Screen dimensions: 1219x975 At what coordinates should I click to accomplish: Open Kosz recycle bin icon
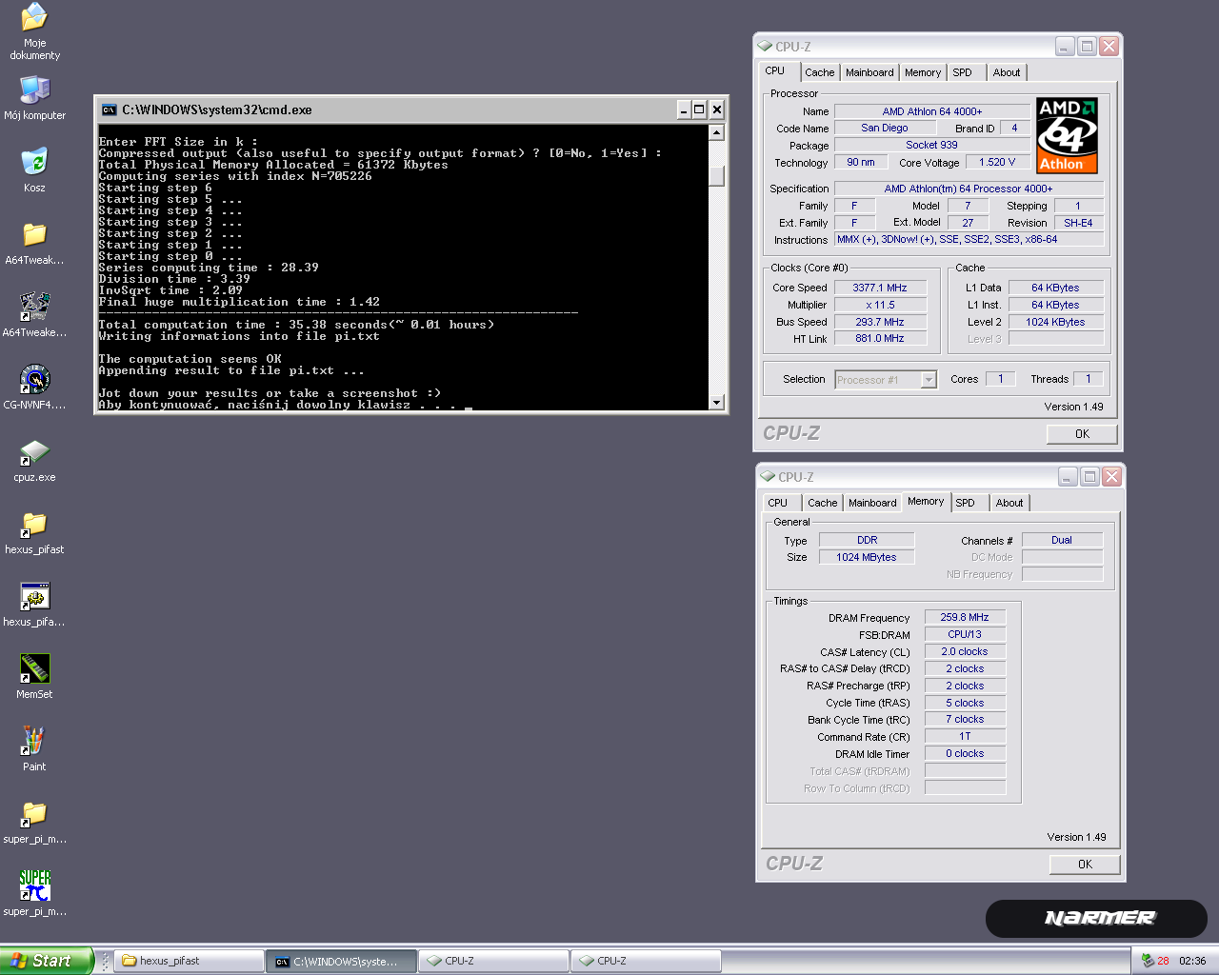[34, 162]
